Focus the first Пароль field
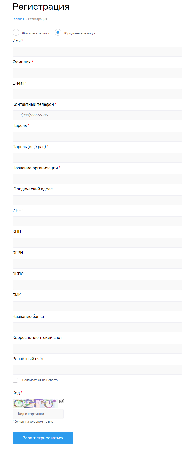Viewport: 188px width, 450px height. click(98, 137)
